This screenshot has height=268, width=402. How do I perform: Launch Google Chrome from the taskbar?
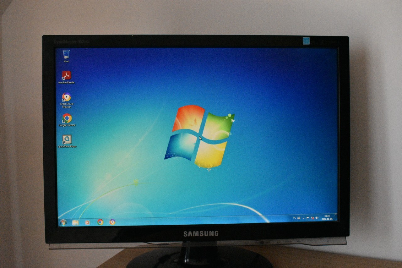tap(100, 222)
